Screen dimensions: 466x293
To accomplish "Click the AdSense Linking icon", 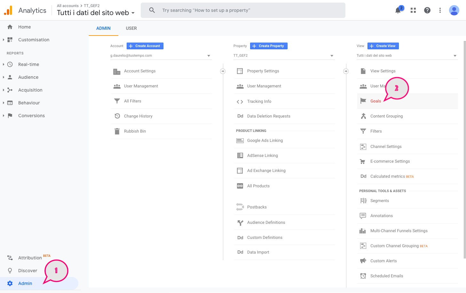I will coord(240,156).
